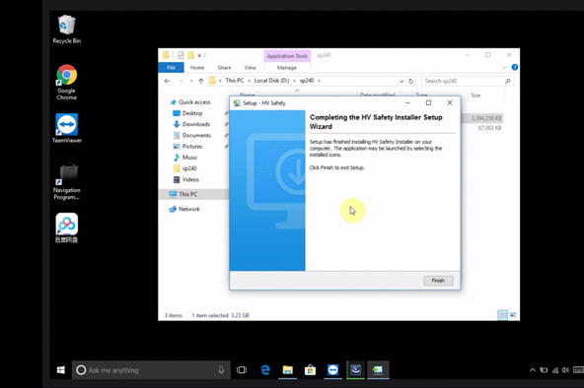Maximize the HV Safety Setup window
Viewport: 584px width, 388px height.
tap(429, 103)
